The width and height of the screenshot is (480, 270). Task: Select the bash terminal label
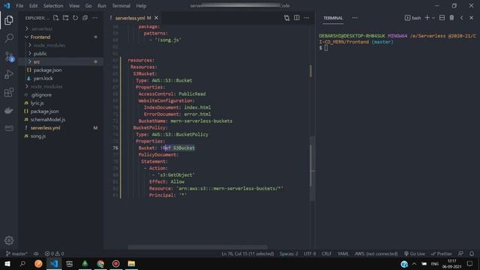[x=413, y=18]
